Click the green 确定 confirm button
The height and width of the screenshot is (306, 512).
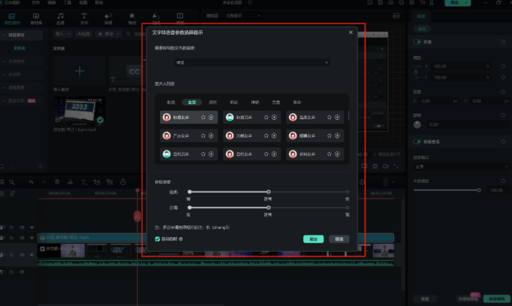pos(313,239)
